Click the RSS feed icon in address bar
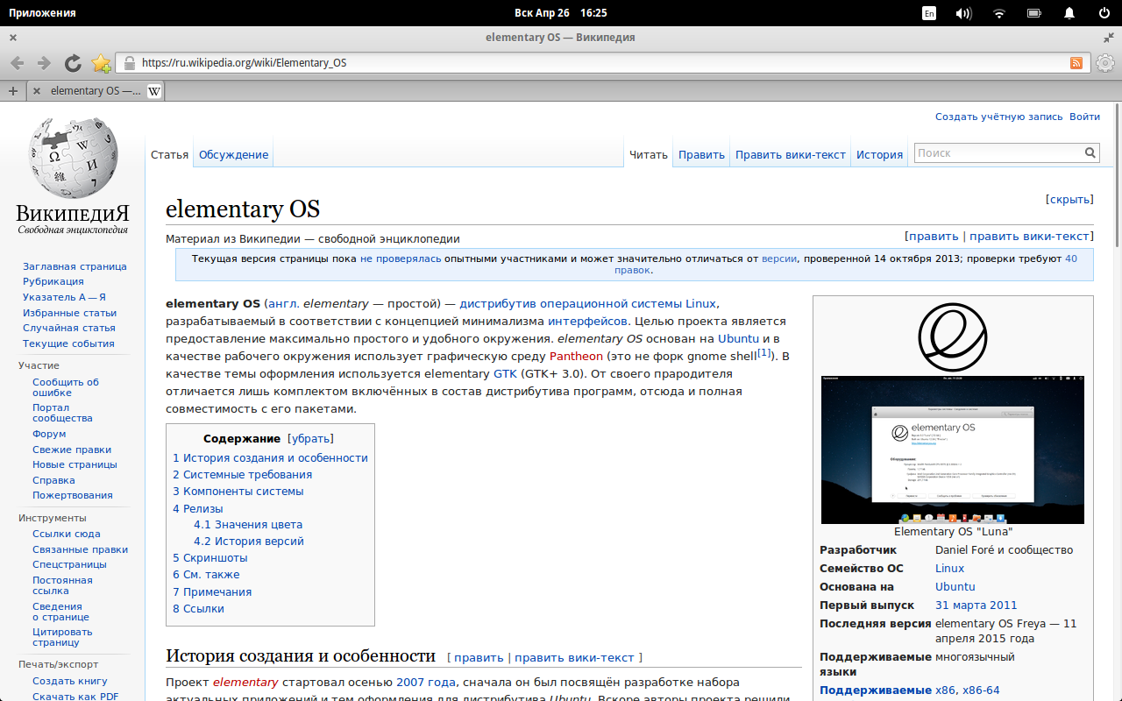The height and width of the screenshot is (701, 1122). click(x=1076, y=63)
